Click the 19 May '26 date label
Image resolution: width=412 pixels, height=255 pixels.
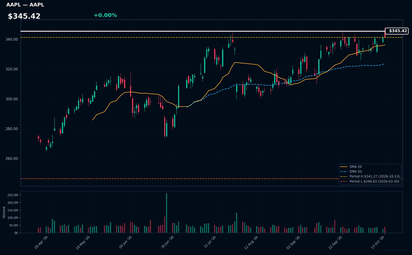[83, 242]
